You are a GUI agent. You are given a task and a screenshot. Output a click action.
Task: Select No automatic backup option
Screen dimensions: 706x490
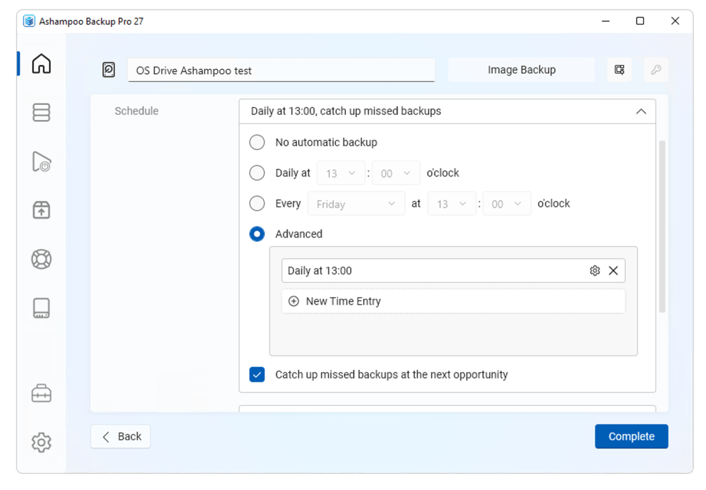[x=257, y=142]
